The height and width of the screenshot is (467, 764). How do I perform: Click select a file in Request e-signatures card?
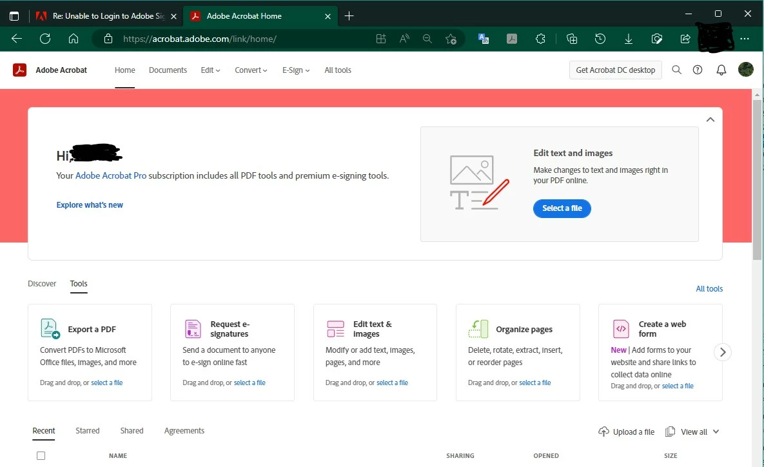point(250,383)
